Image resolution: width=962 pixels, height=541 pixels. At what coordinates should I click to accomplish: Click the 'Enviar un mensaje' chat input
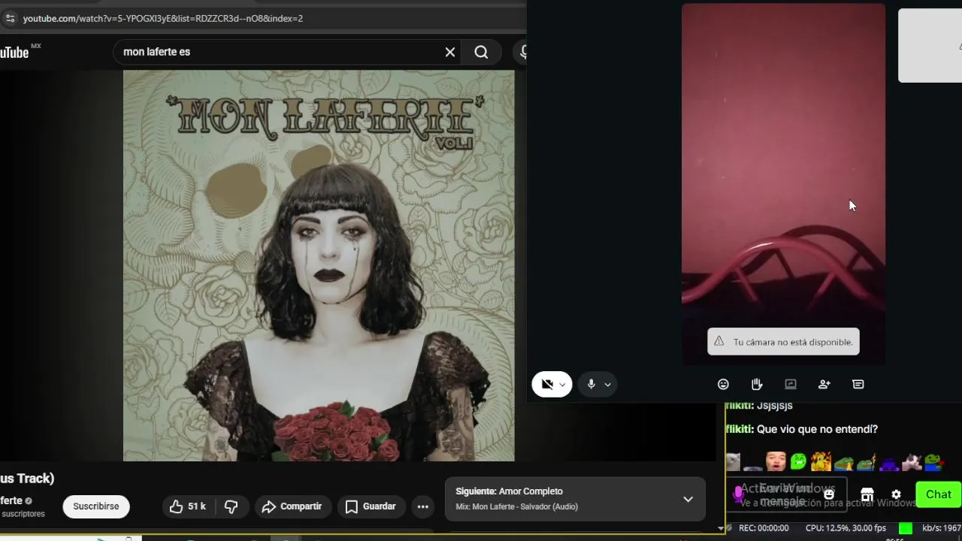pyautogui.click(x=785, y=494)
